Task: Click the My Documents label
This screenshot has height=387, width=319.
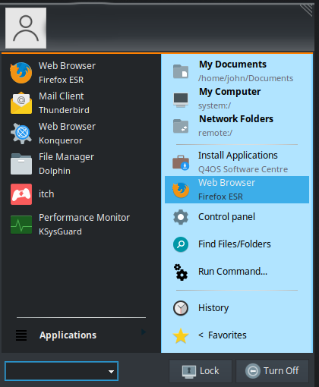Action: [232, 64]
